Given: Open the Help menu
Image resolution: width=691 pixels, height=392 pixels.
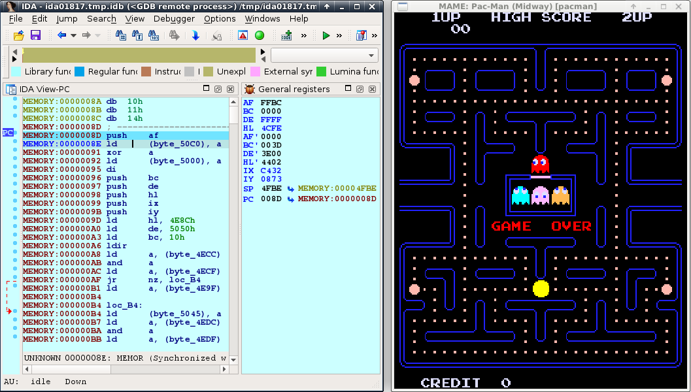Looking at the screenshot, I should click(299, 19).
